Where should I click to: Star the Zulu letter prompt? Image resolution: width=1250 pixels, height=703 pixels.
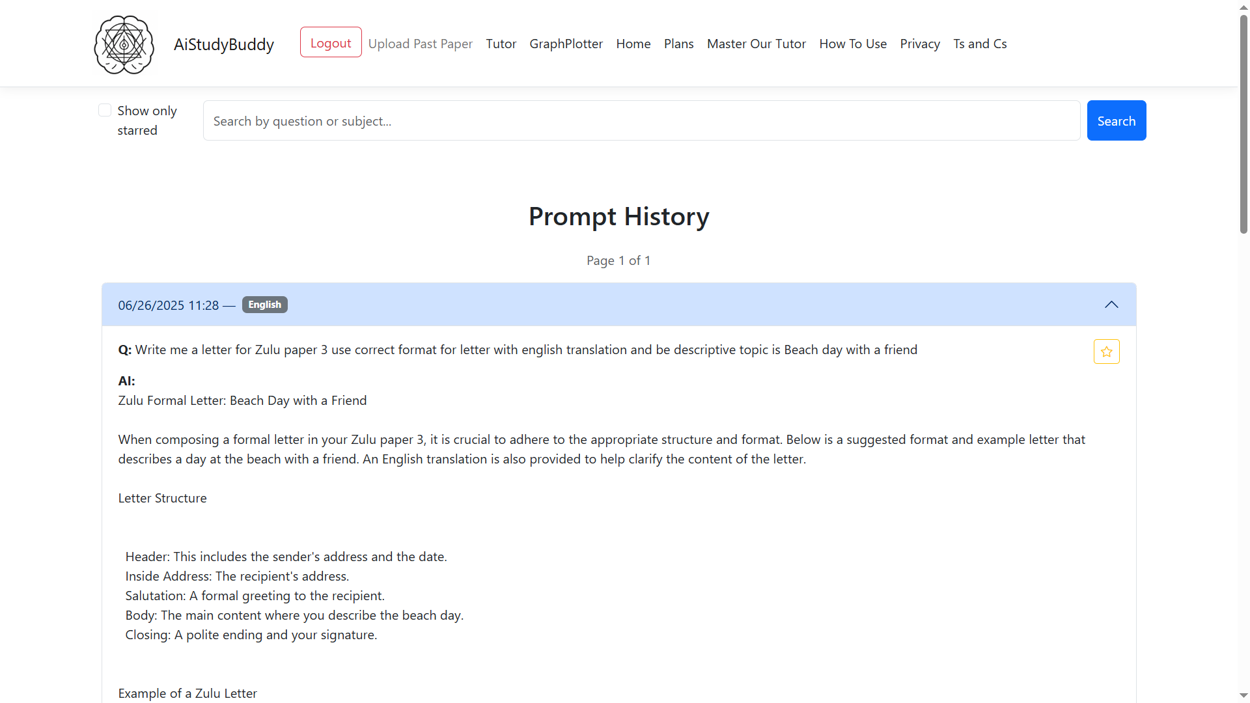click(1106, 351)
